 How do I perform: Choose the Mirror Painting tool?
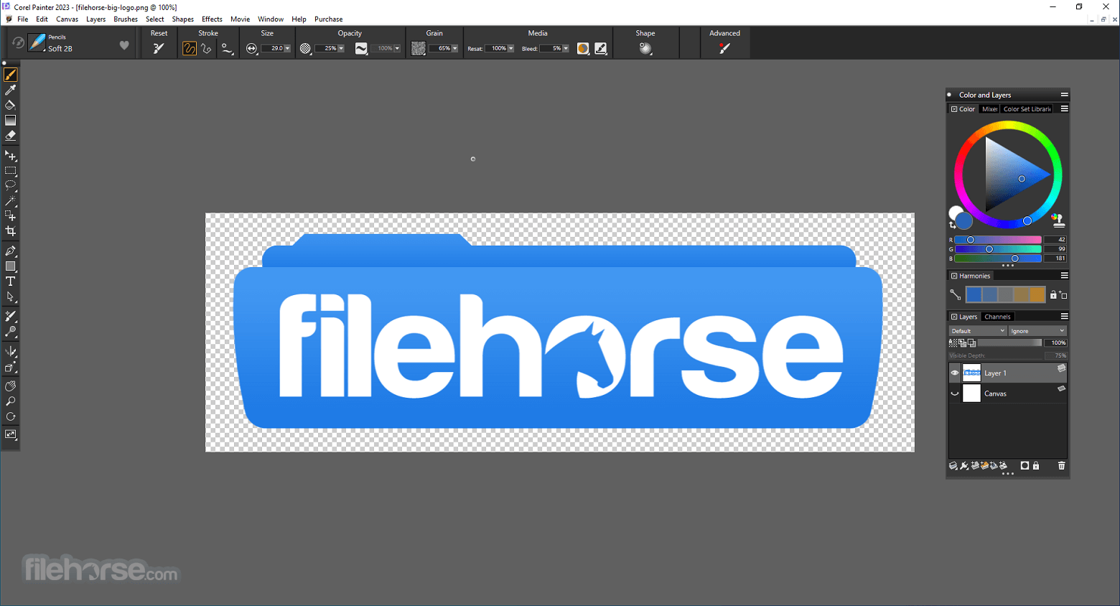[11, 352]
